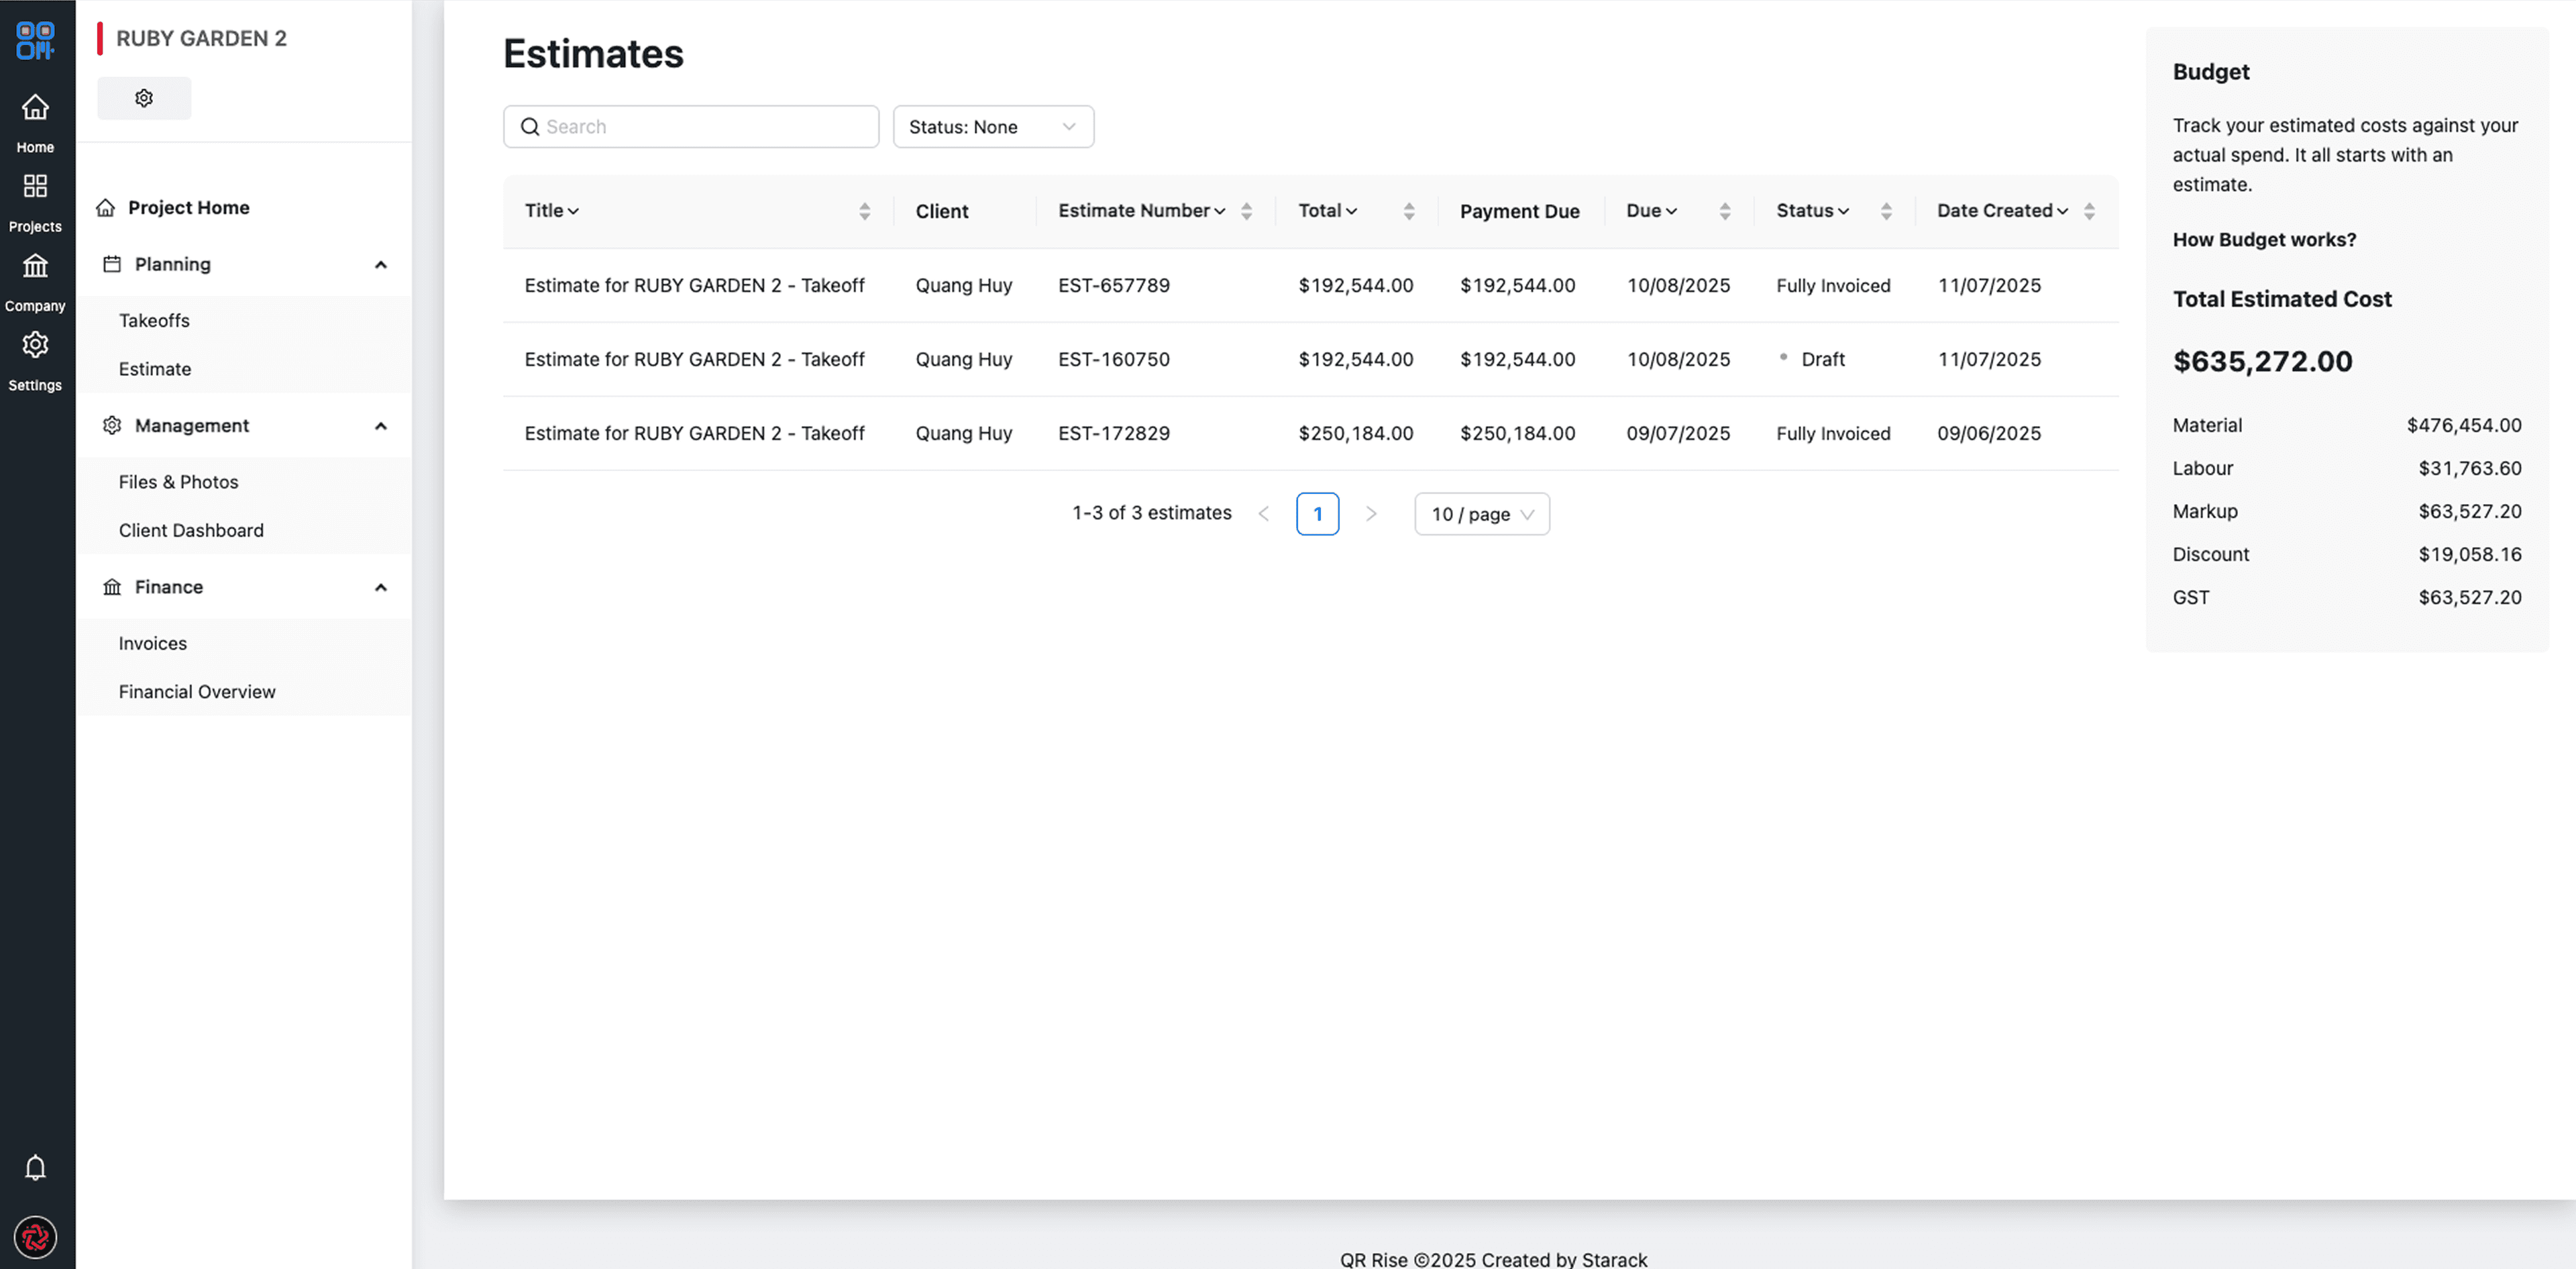Open Takeoffs under Planning
Image resolution: width=2576 pixels, height=1269 pixels.
click(154, 321)
